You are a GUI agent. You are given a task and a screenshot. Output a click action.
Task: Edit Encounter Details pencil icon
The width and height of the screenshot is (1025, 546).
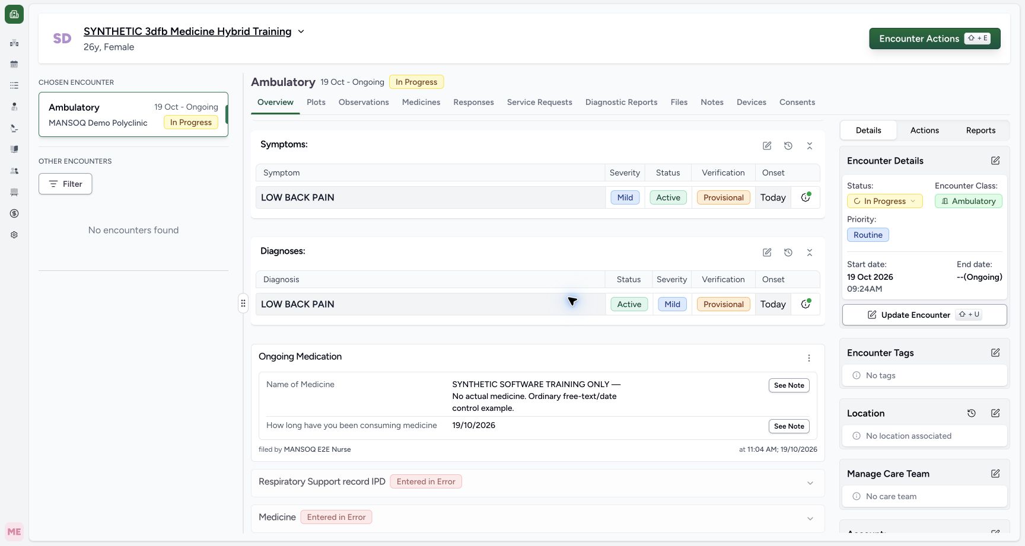tap(995, 161)
